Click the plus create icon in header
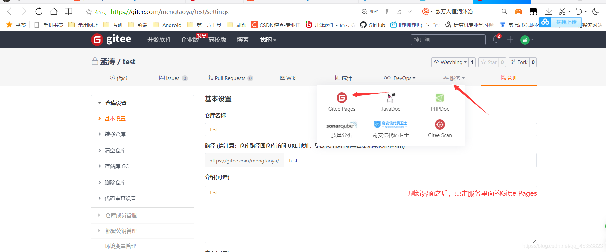 [510, 40]
